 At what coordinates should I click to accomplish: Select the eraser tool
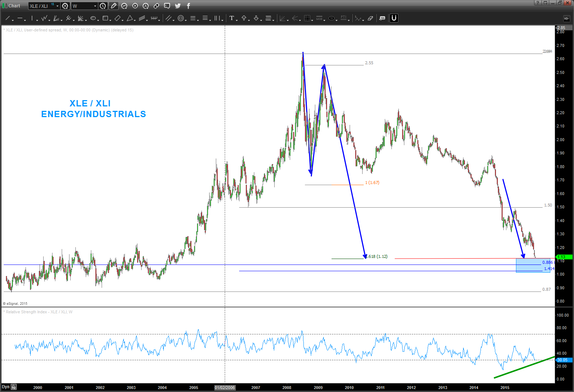click(370, 18)
